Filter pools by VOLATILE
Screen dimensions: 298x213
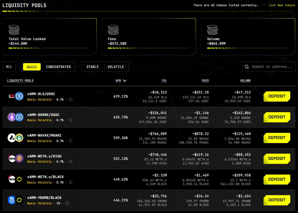coord(116,67)
